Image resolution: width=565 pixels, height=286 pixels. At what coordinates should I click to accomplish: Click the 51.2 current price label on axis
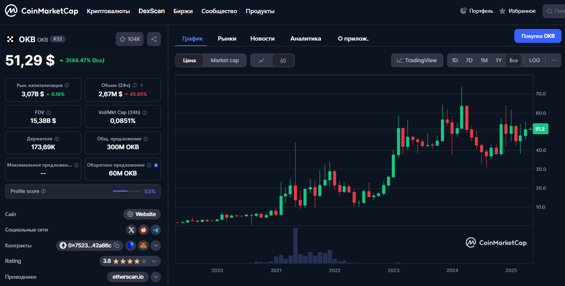540,129
